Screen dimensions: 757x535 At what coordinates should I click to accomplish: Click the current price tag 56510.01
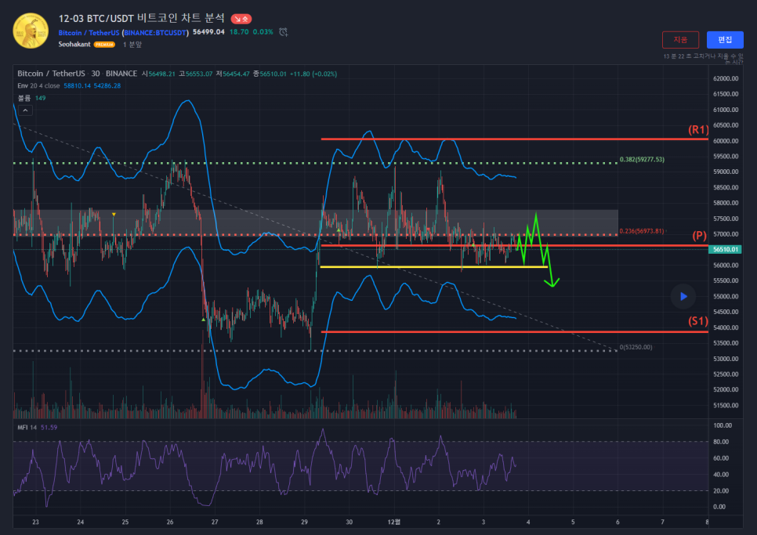[726, 249]
